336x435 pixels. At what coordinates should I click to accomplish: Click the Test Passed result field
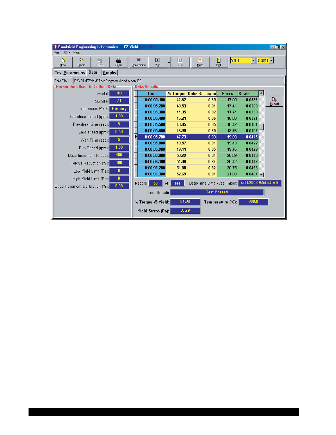tap(217, 192)
